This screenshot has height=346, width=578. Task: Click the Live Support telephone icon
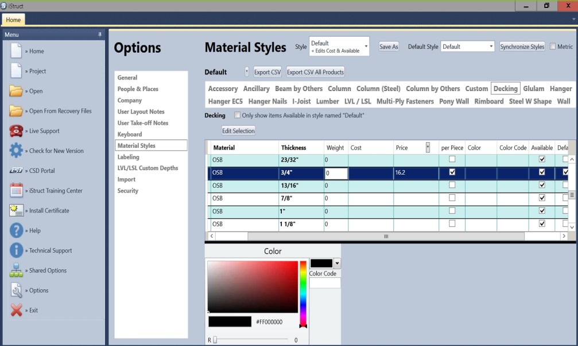[16, 131]
